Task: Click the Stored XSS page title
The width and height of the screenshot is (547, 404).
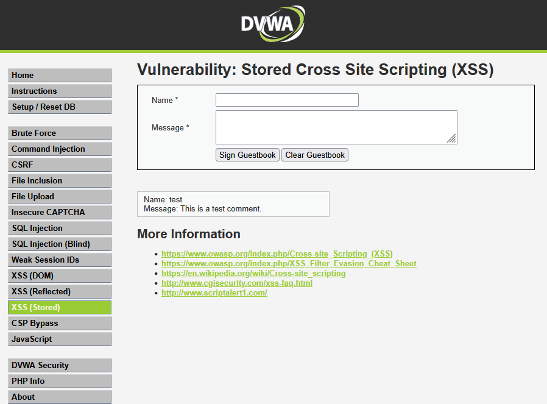Action: (x=316, y=69)
